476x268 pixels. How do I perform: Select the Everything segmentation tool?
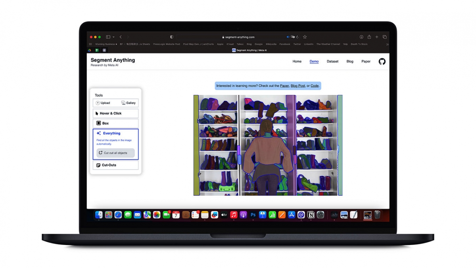111,133
